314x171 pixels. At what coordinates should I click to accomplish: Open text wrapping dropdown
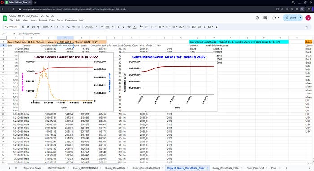click(174, 27)
